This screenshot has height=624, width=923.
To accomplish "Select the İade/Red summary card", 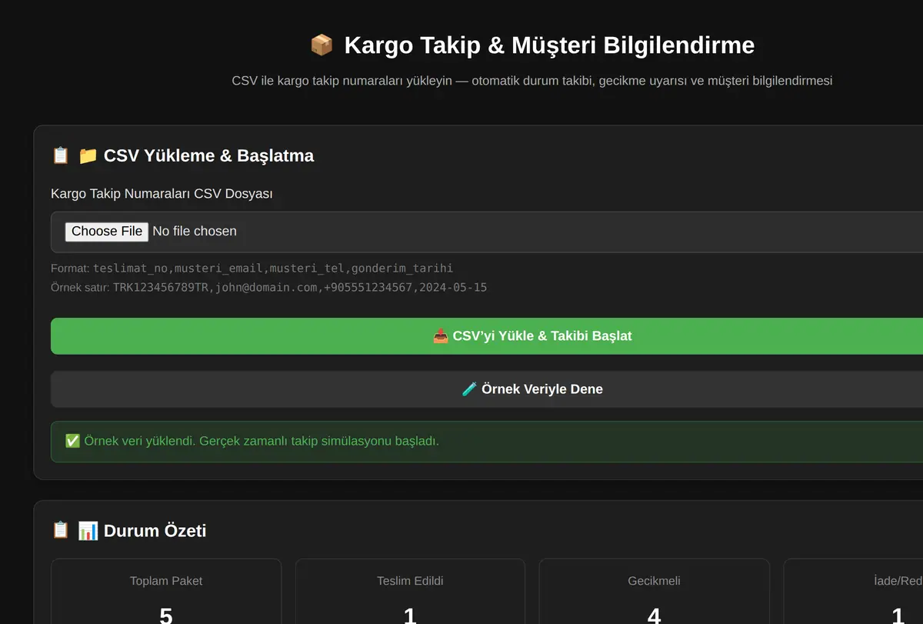I will (x=853, y=591).
